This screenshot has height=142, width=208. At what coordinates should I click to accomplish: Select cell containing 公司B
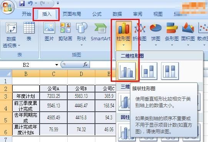[x=81, y=89]
